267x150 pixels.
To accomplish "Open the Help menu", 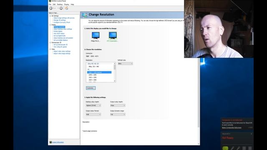I will 72,5.
